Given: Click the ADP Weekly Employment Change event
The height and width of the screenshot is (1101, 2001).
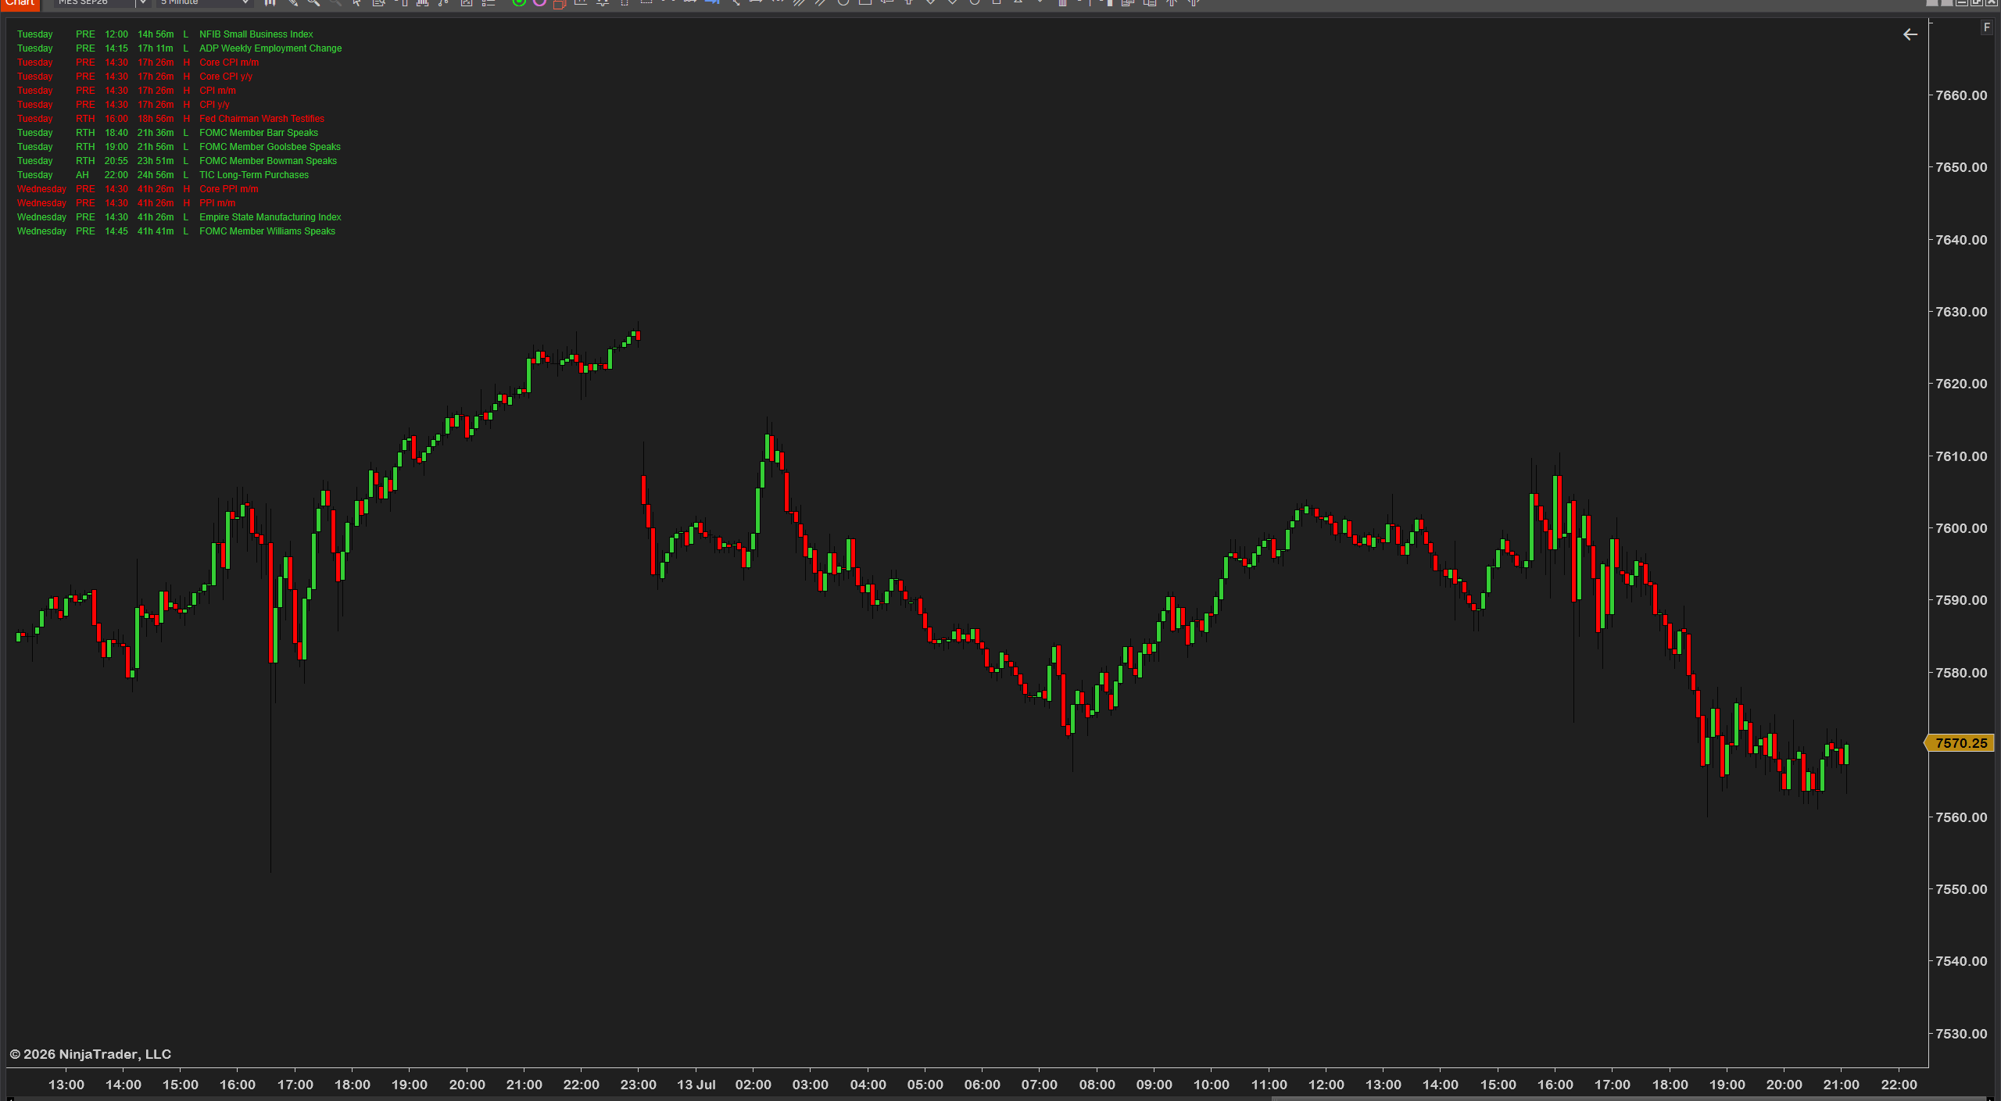Looking at the screenshot, I should [x=179, y=48].
